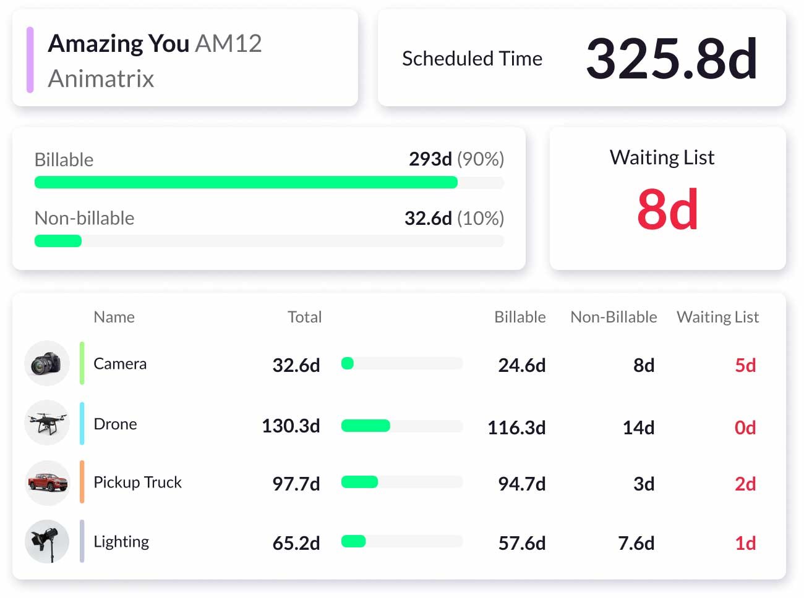The width and height of the screenshot is (804, 598).
Task: Click the Pickup Truck image icon
Action: [47, 482]
